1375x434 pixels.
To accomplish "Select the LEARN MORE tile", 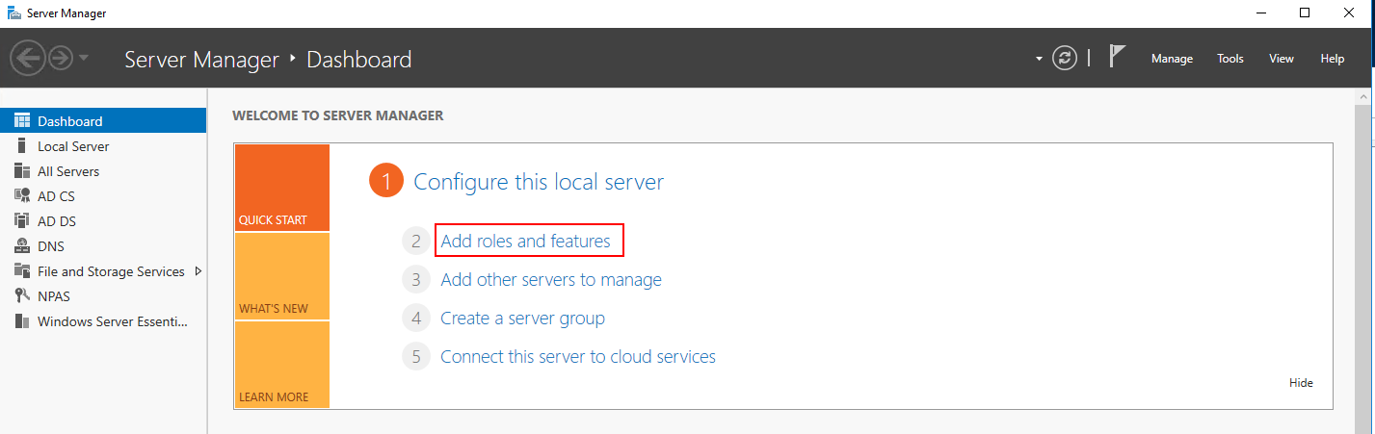I will click(x=281, y=365).
